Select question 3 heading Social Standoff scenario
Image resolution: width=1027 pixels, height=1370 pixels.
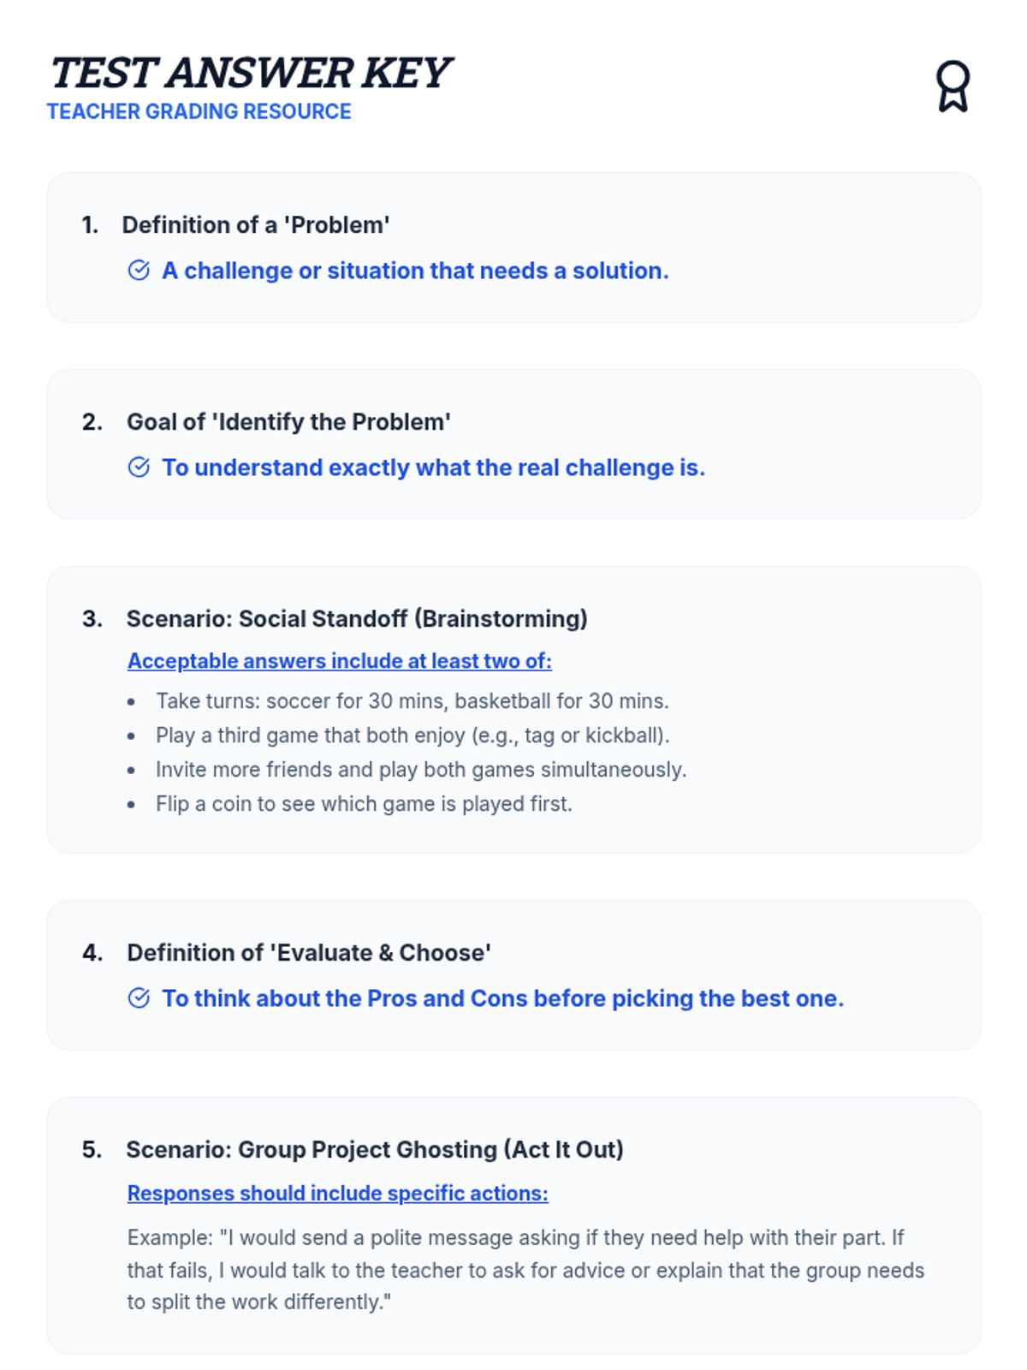(x=357, y=619)
